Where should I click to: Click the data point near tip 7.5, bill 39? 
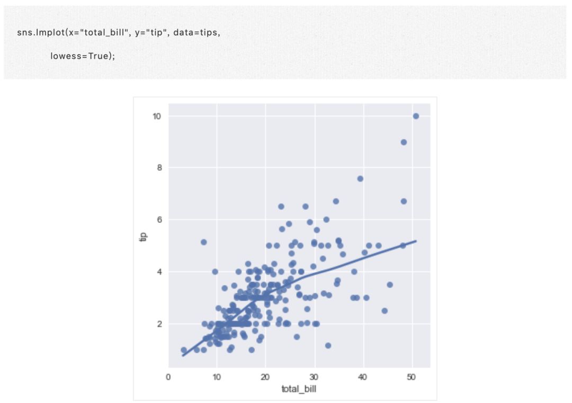360,178
